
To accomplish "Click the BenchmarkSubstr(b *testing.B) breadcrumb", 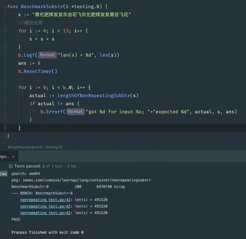I will [x=35, y=147].
